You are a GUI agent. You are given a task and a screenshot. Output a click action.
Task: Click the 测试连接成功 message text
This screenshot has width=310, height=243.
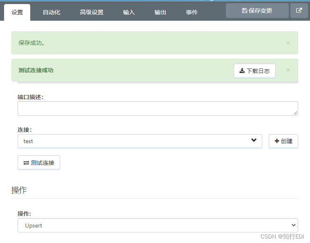(x=36, y=70)
